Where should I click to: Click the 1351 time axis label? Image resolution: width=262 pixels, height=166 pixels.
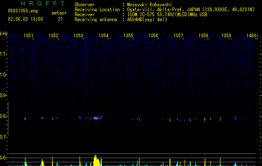click(x=29, y=36)
